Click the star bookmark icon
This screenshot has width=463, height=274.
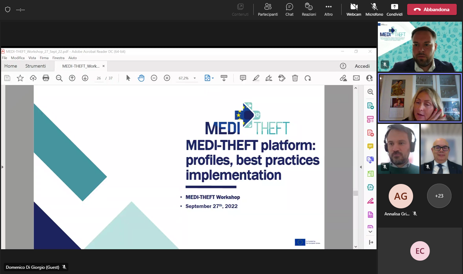(x=20, y=78)
